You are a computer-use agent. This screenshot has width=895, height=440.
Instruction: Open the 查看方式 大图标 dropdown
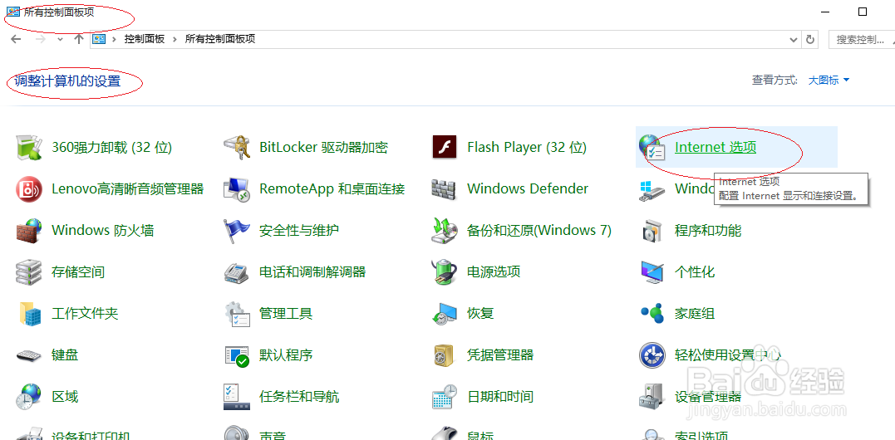pos(829,81)
